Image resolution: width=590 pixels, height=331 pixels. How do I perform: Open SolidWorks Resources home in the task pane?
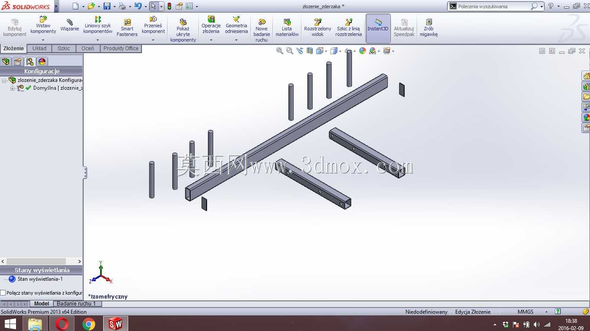click(586, 76)
